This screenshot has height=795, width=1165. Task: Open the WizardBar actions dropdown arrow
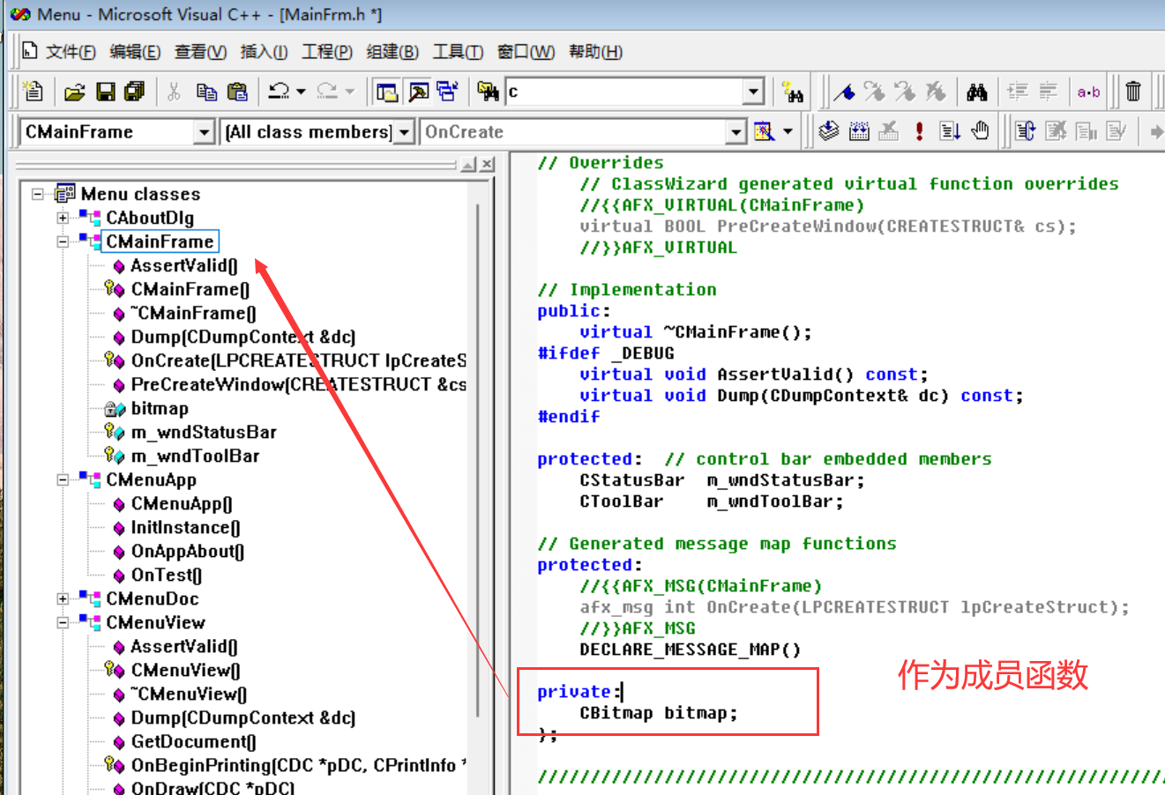788,131
